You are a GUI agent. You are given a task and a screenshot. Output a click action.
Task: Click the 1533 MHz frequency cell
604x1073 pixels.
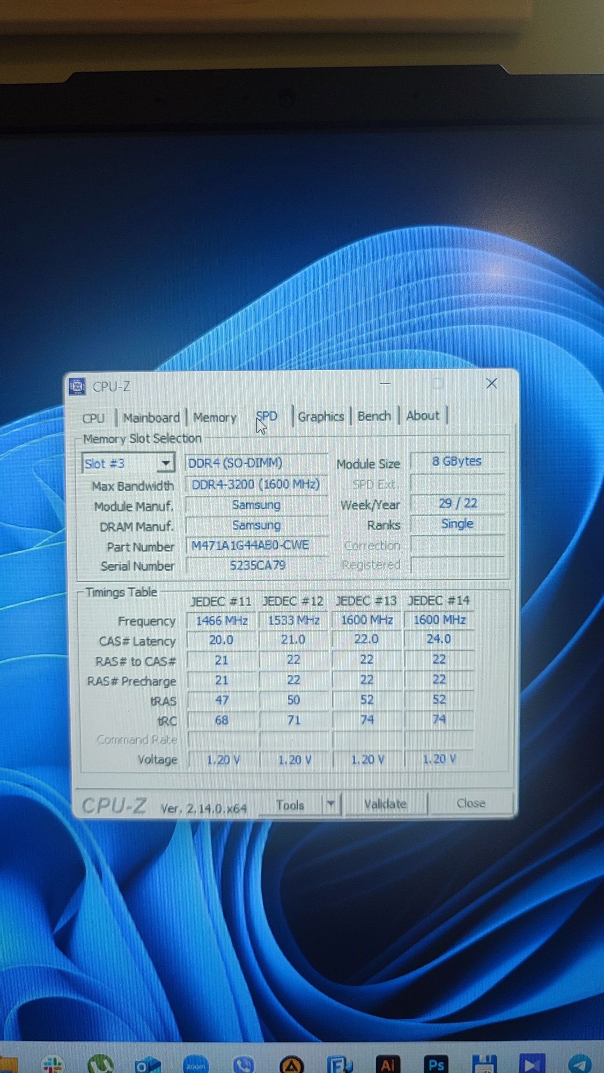click(293, 620)
